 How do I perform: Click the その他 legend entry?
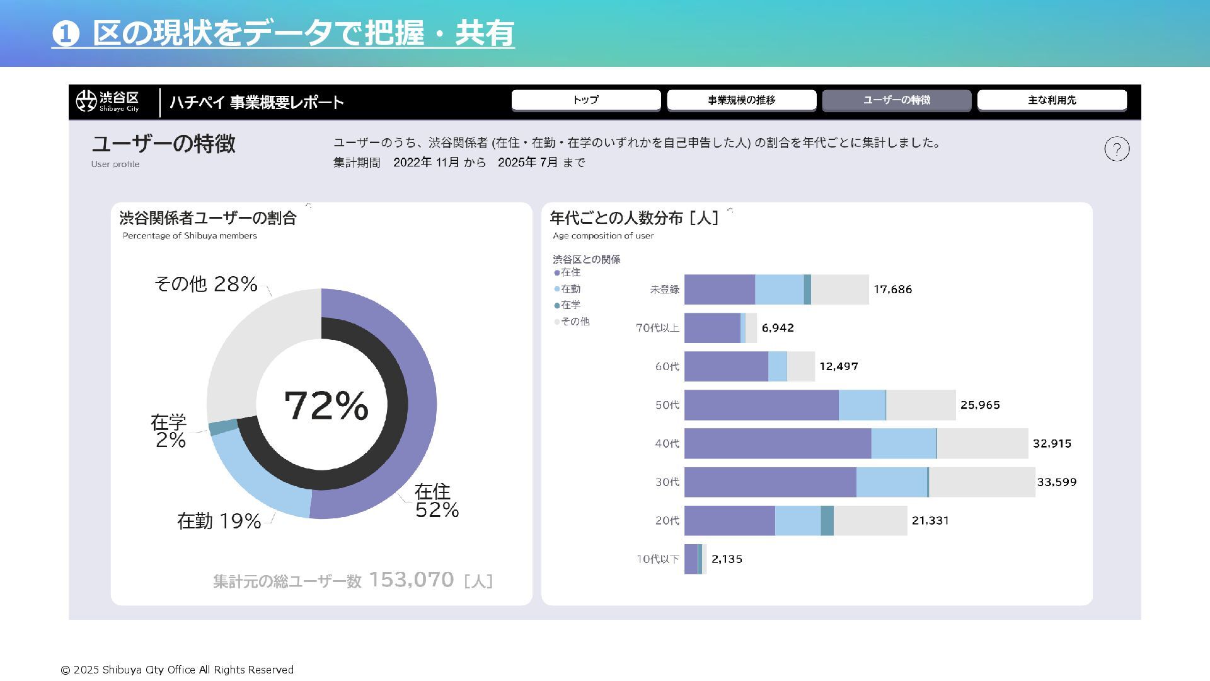pos(574,322)
